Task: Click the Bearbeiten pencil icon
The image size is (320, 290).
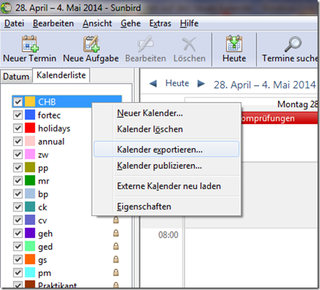Action: (145, 43)
